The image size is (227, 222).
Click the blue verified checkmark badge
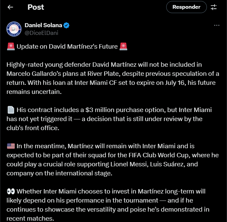pyautogui.click(x=66, y=25)
